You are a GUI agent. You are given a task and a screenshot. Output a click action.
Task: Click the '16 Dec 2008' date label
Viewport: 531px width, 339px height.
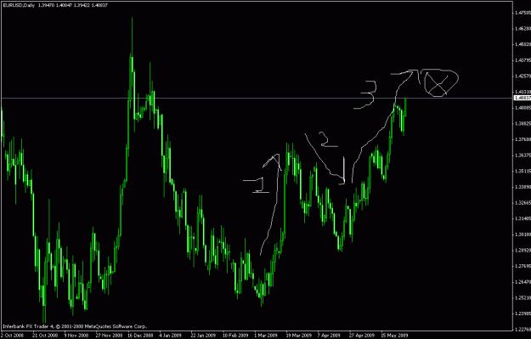(140, 336)
